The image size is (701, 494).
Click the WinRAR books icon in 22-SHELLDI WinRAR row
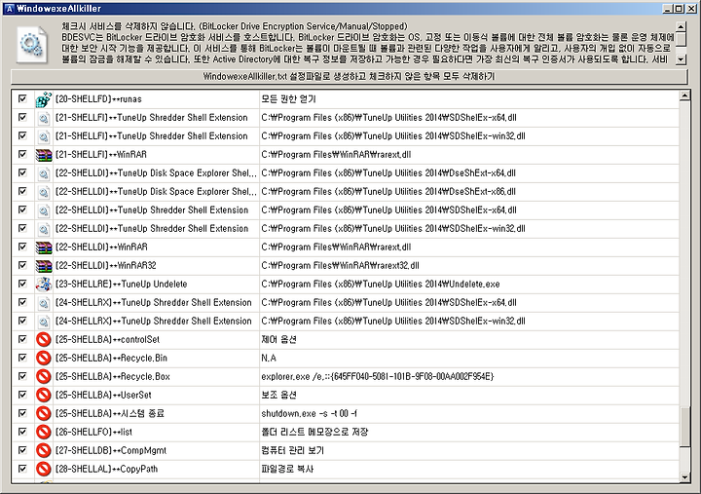pos(44,247)
